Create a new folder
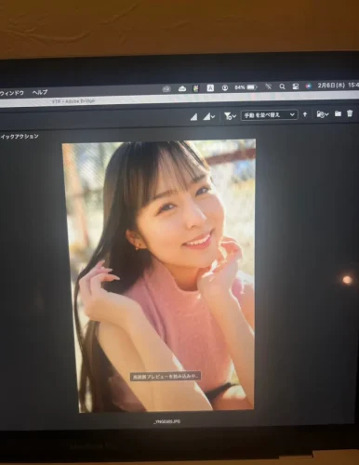This screenshot has width=359, height=465. (338, 113)
